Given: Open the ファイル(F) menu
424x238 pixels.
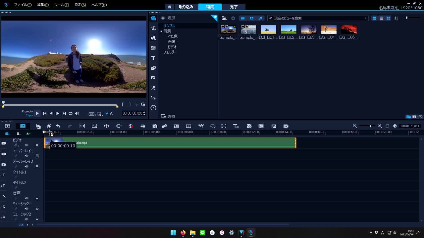Looking at the screenshot, I should pos(23,5).
